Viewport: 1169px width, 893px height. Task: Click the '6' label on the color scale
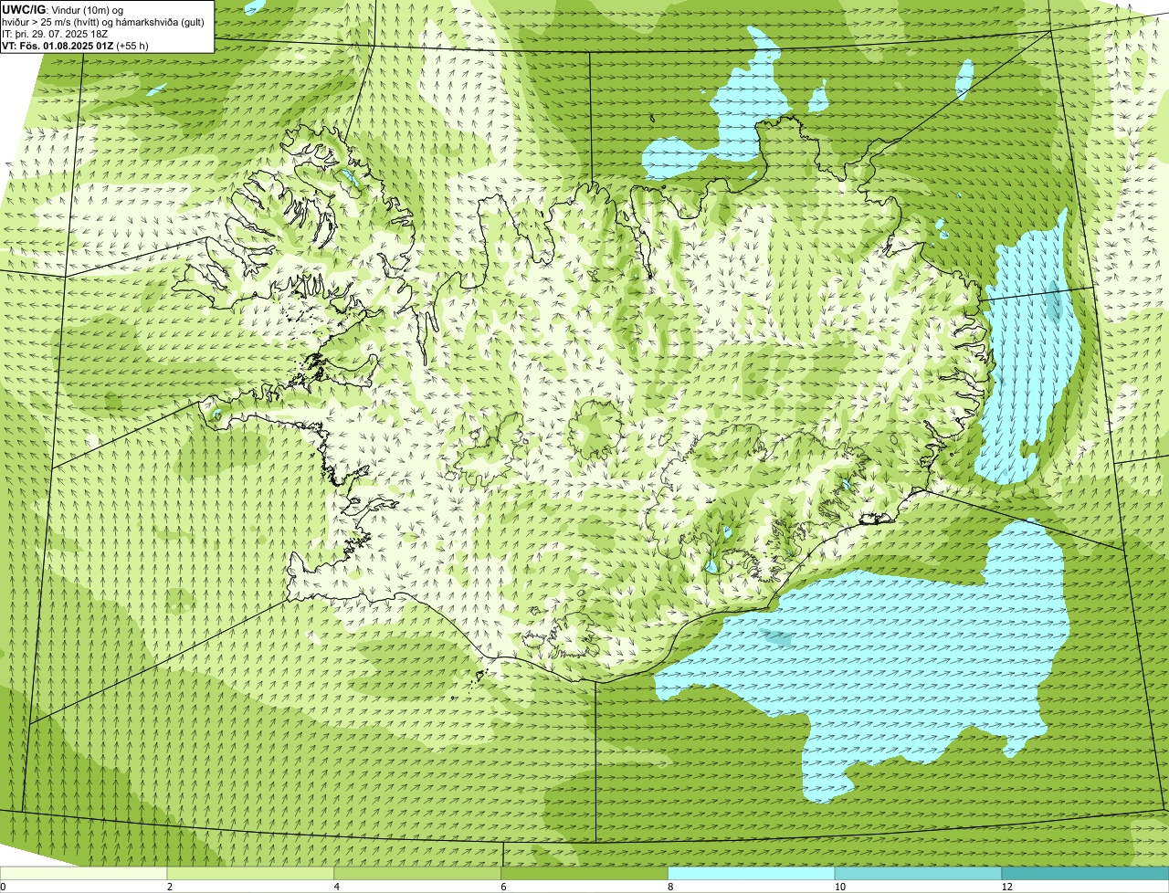click(502, 887)
